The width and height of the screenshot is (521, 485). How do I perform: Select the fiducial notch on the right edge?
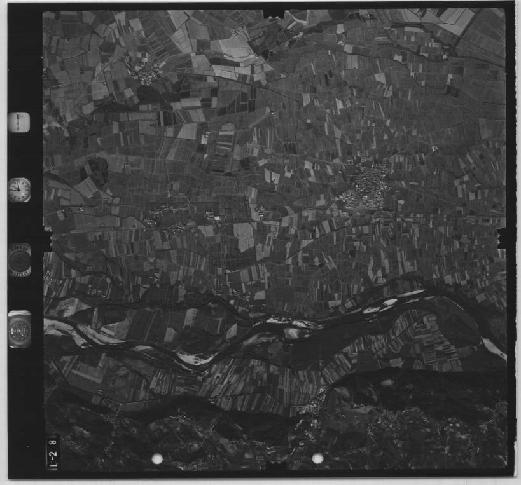click(502, 238)
